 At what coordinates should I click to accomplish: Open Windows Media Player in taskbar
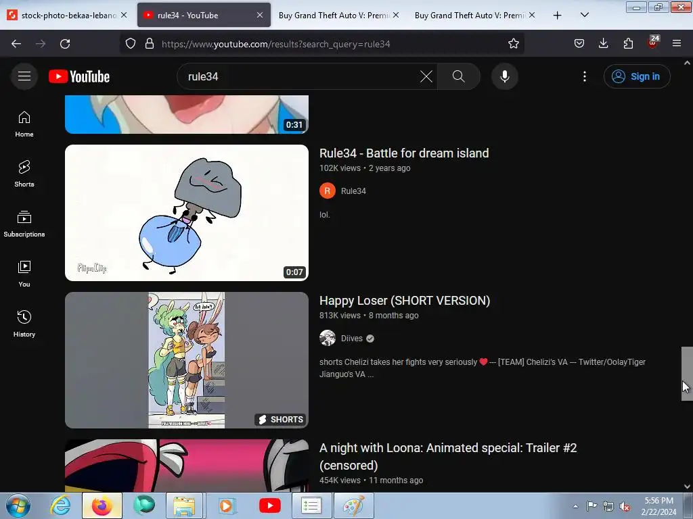[226, 505]
